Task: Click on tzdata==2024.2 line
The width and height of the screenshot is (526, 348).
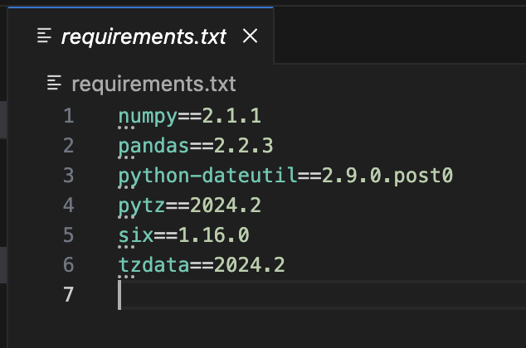Action: 202,264
